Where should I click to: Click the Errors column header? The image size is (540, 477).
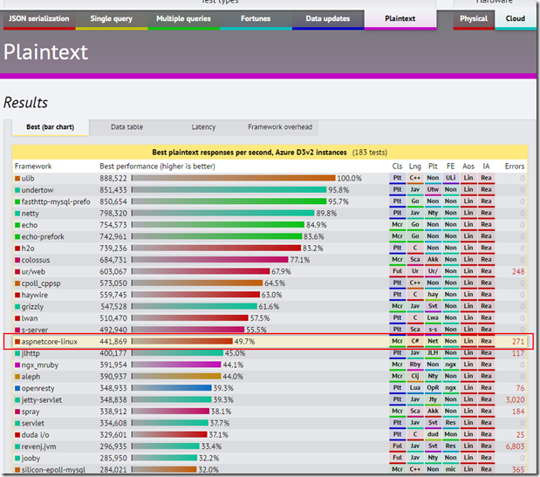515,167
